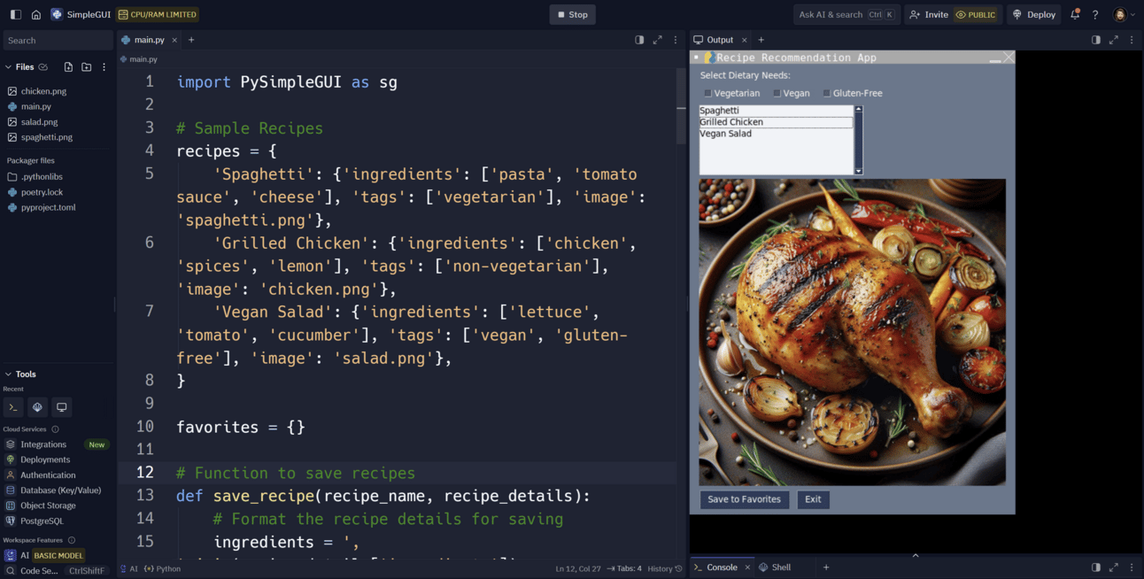The height and width of the screenshot is (579, 1144).
Task: Select Spaghetti in the recipe list
Action: [776, 111]
